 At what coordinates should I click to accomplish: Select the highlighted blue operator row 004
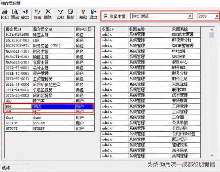point(50,107)
